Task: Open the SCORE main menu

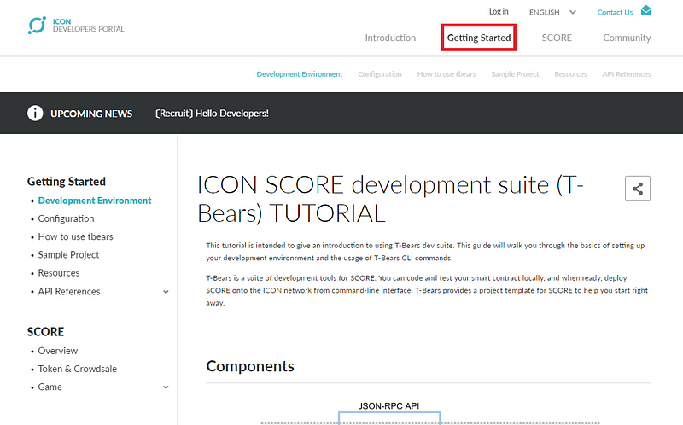Action: click(x=557, y=38)
